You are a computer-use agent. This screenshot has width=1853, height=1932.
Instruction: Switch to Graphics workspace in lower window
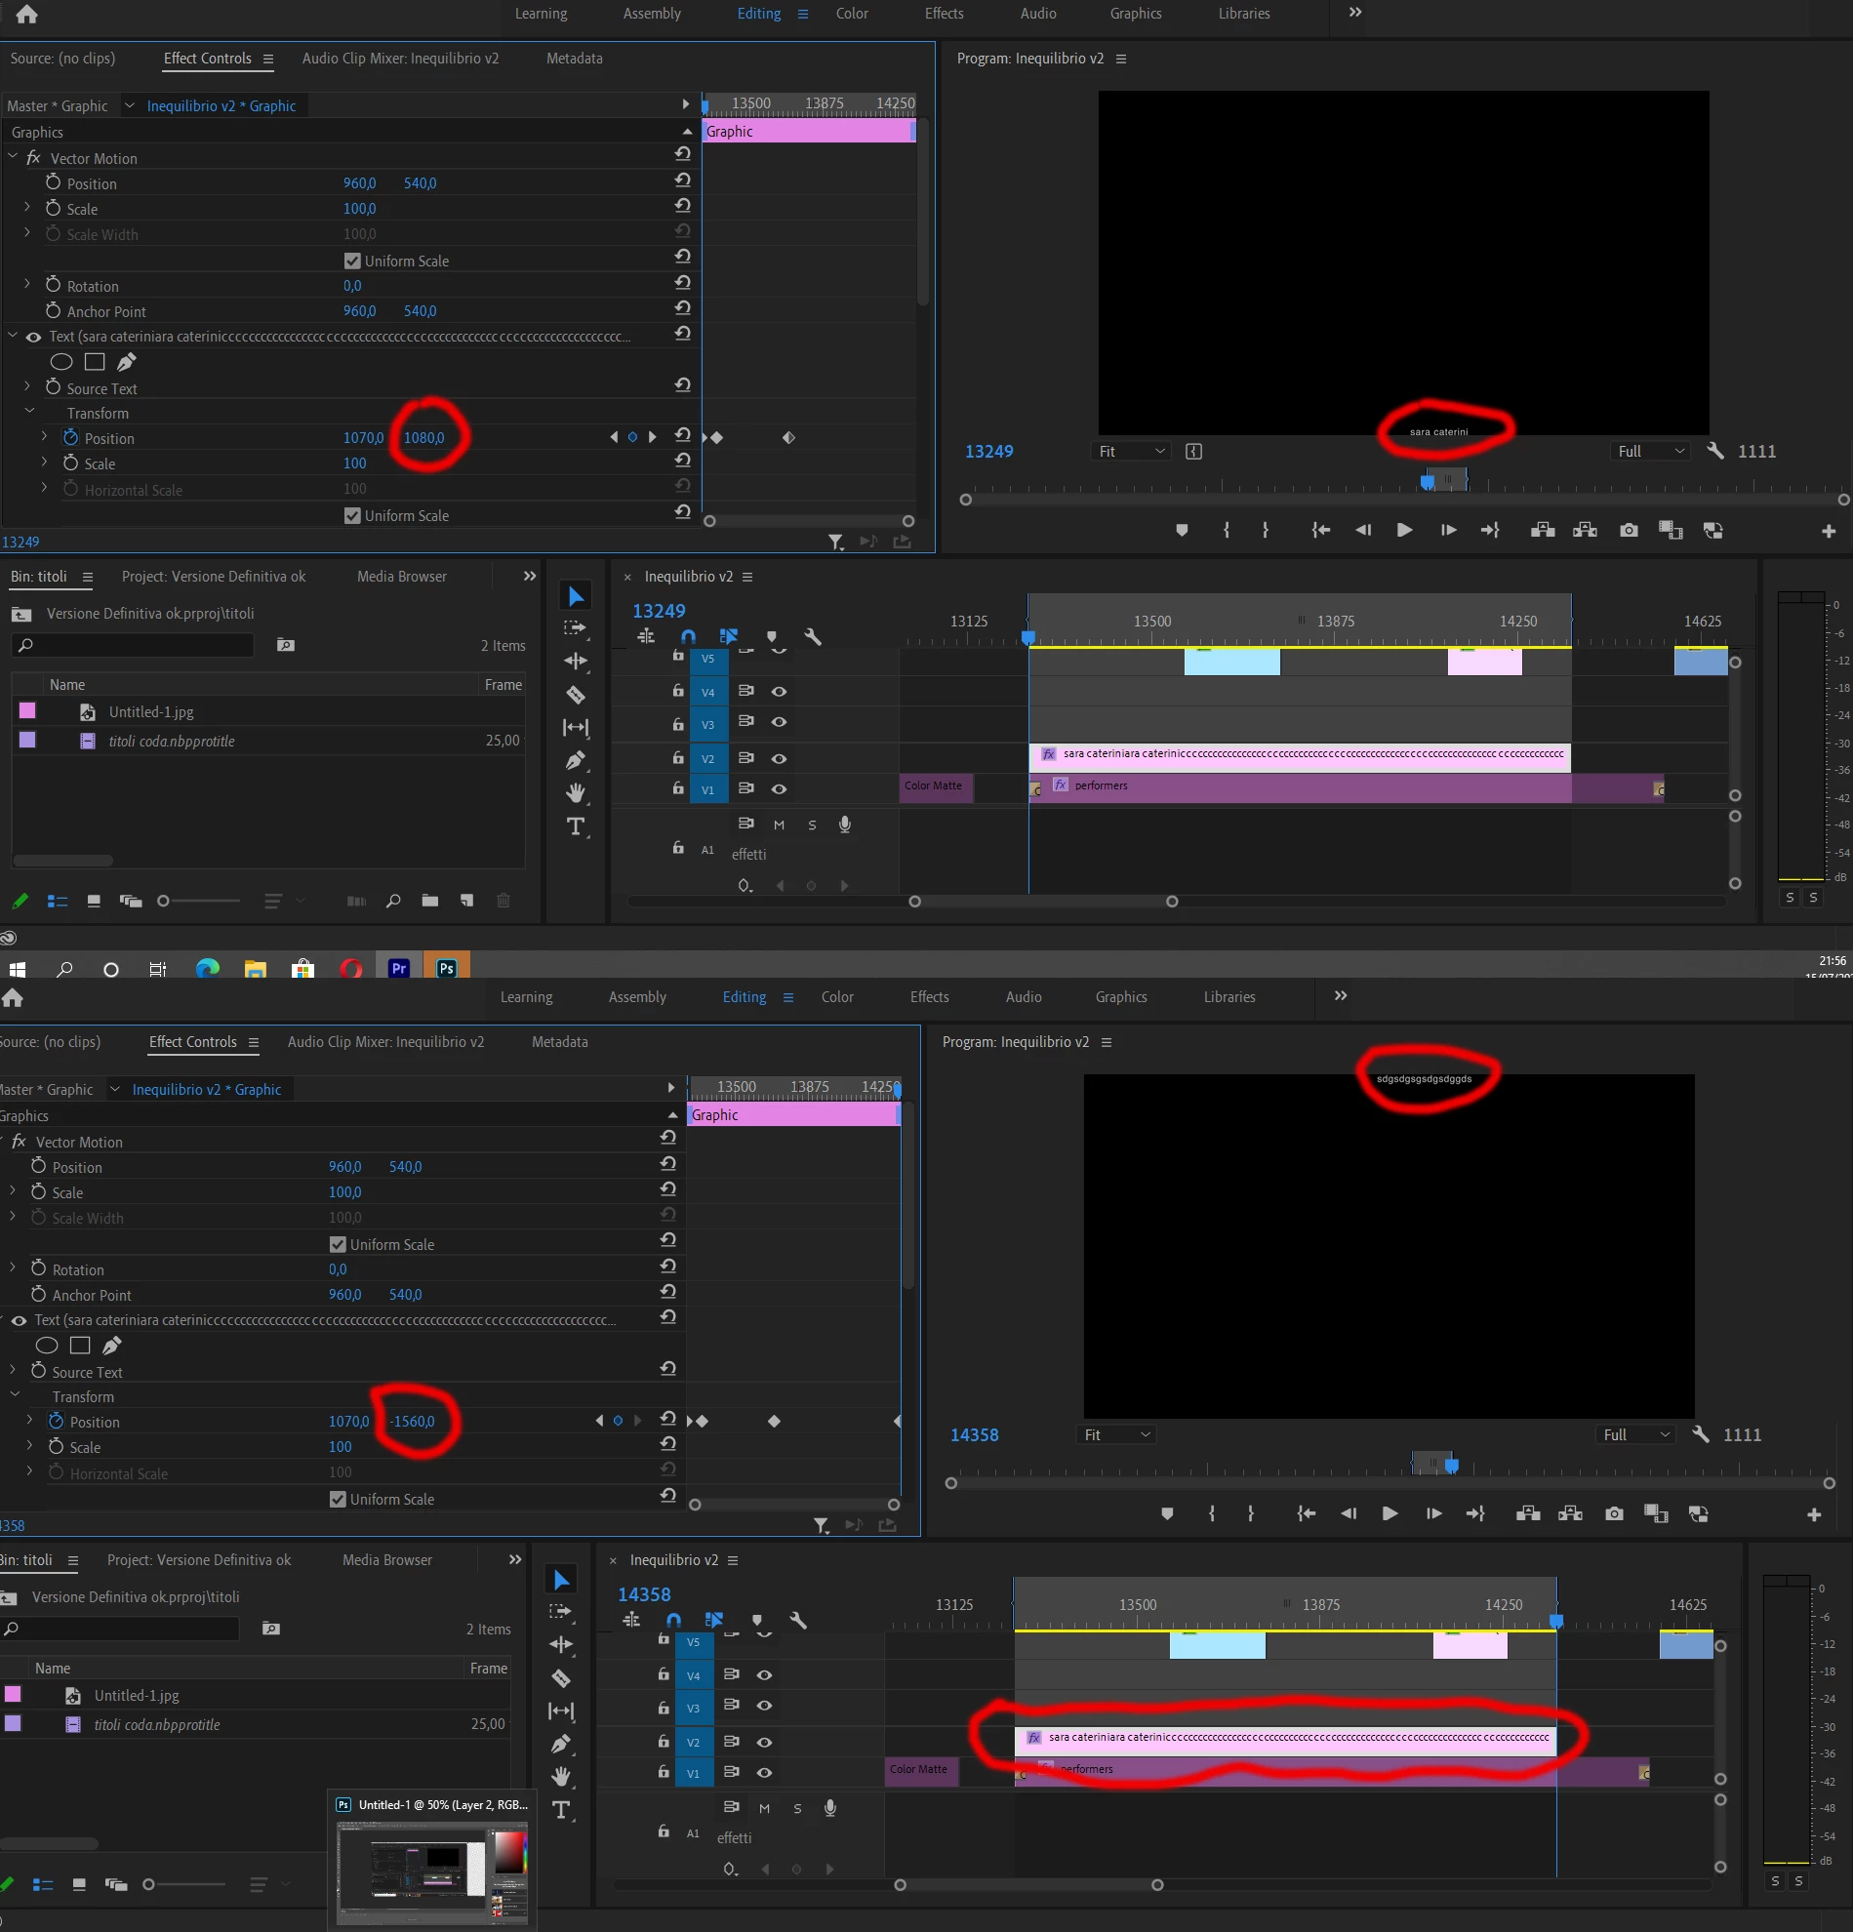point(1120,997)
